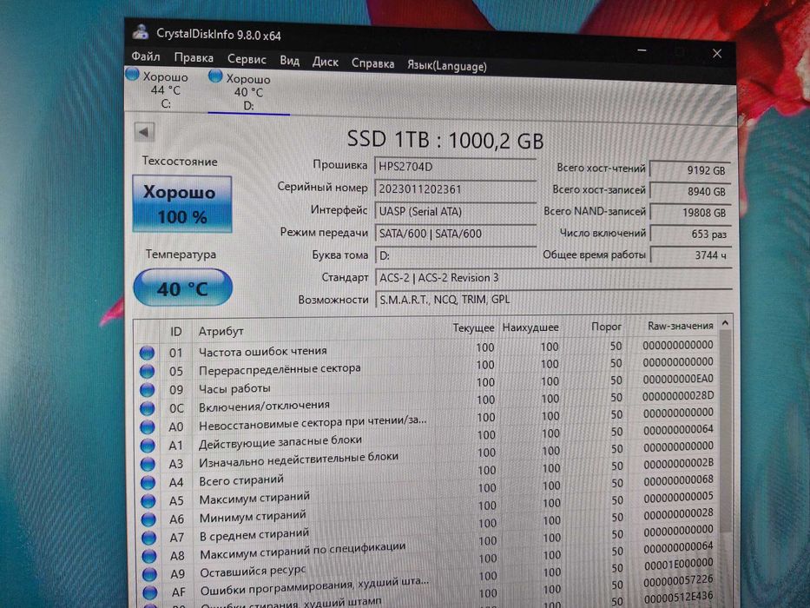810x608 pixels.
Task: Click the status orb for attribute A9
Action: (x=149, y=574)
